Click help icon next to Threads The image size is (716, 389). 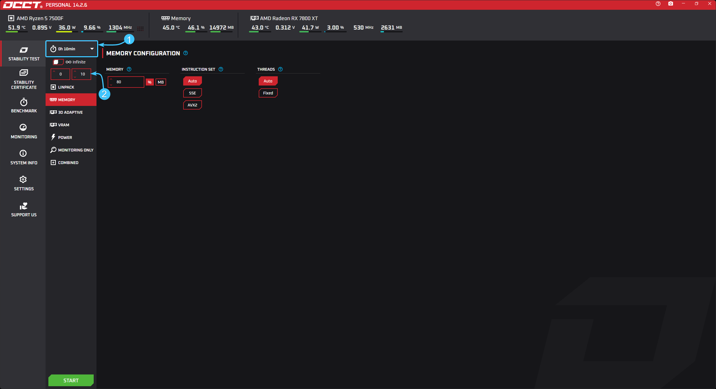pos(280,69)
